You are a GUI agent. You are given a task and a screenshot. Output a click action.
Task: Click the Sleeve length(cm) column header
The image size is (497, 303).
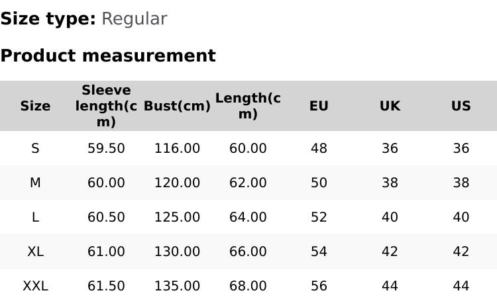click(x=106, y=106)
